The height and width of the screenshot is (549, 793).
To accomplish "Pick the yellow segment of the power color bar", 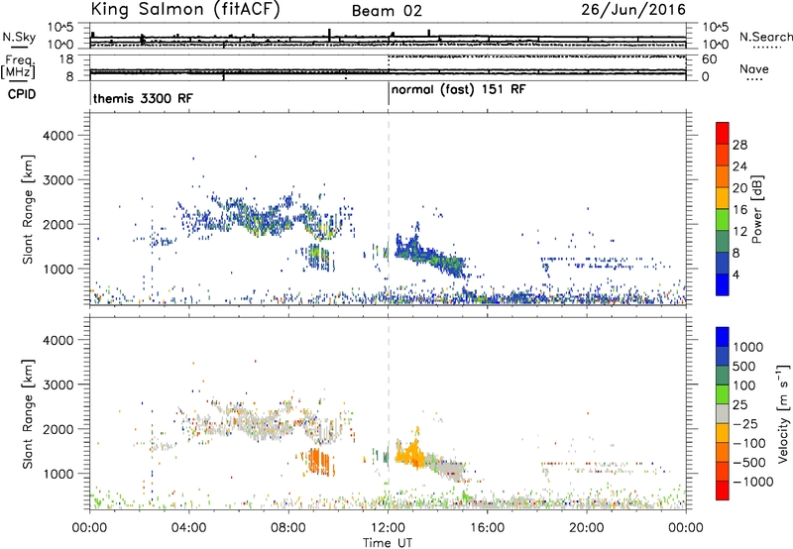I will (x=723, y=197).
